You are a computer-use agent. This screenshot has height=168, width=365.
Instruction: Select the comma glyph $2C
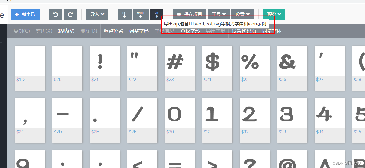30,120
